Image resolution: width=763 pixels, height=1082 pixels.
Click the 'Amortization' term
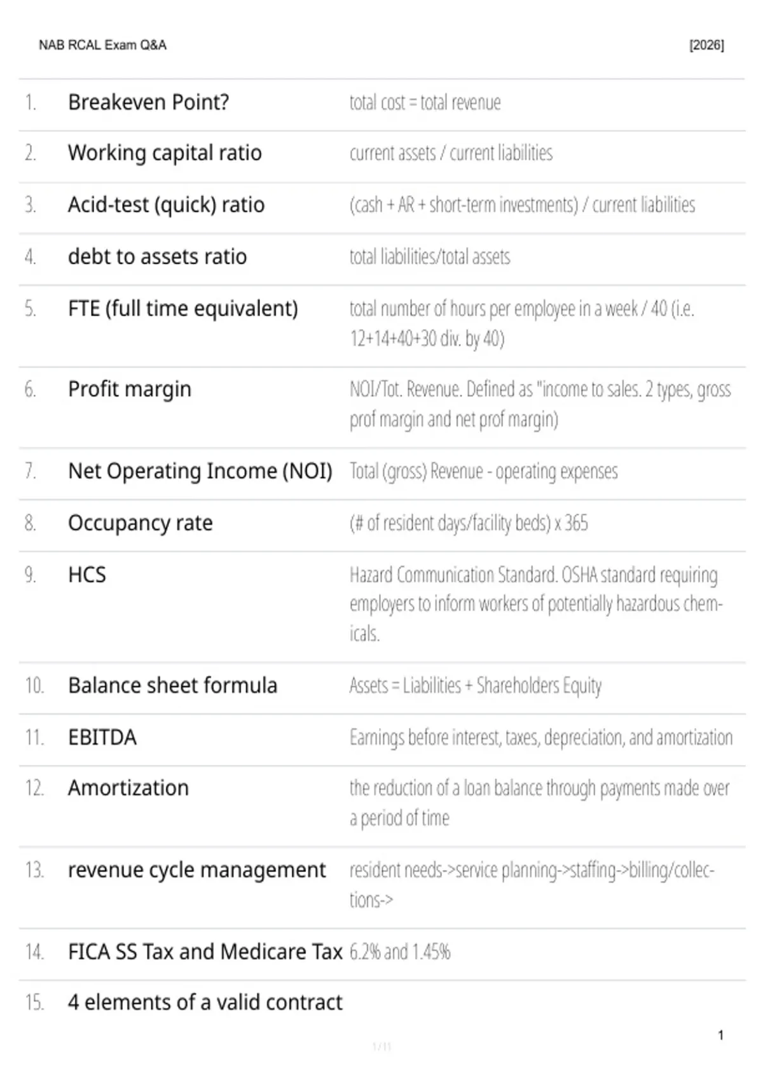click(128, 788)
